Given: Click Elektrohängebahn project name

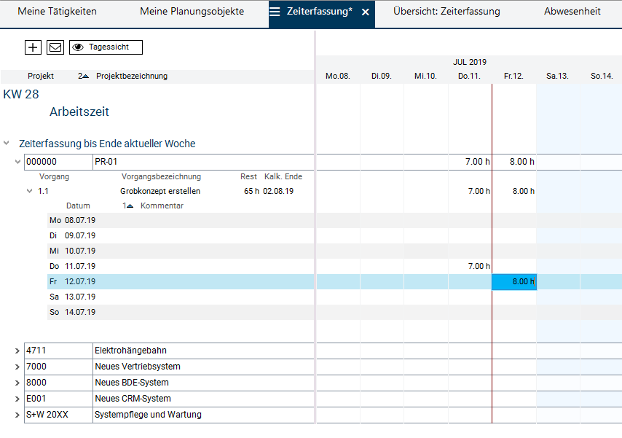Looking at the screenshot, I should (130, 351).
